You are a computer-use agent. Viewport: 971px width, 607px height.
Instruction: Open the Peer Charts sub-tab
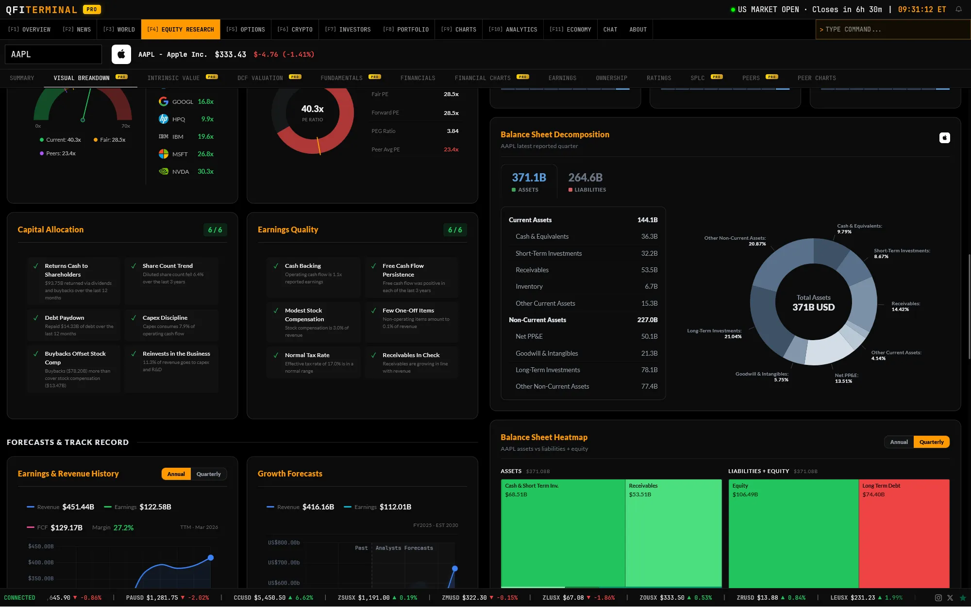[x=817, y=78]
